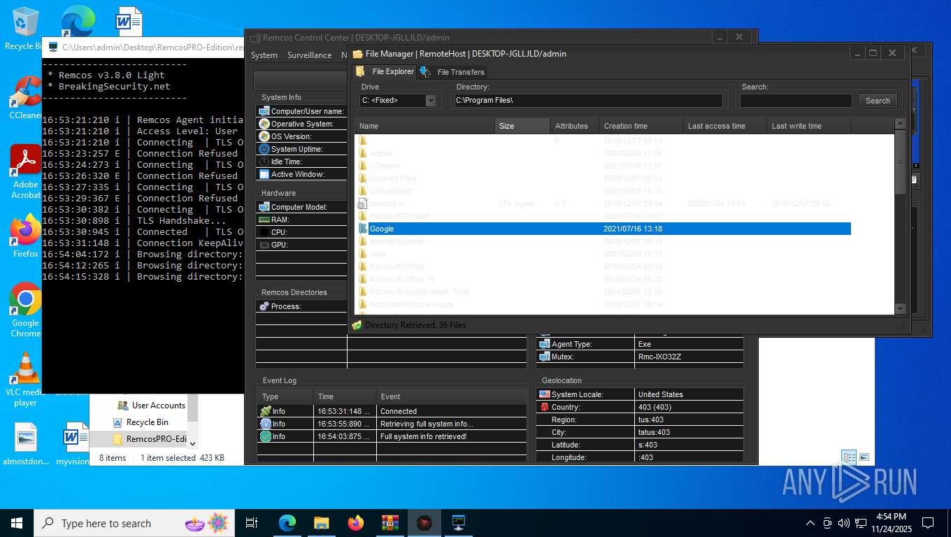Open the Surveillance menu in Remcos
Image resolution: width=951 pixels, height=537 pixels.
point(310,55)
